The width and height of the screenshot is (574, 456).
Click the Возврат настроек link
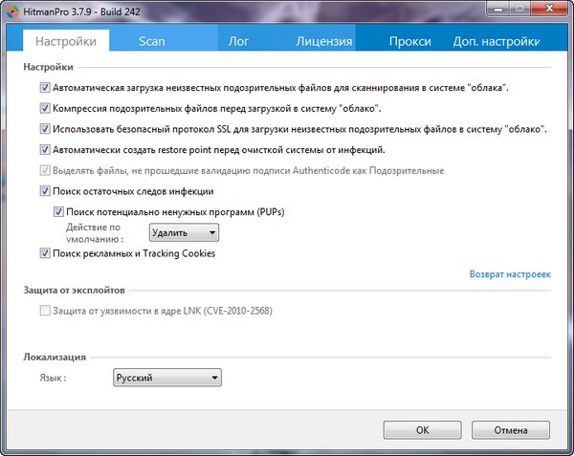510,274
